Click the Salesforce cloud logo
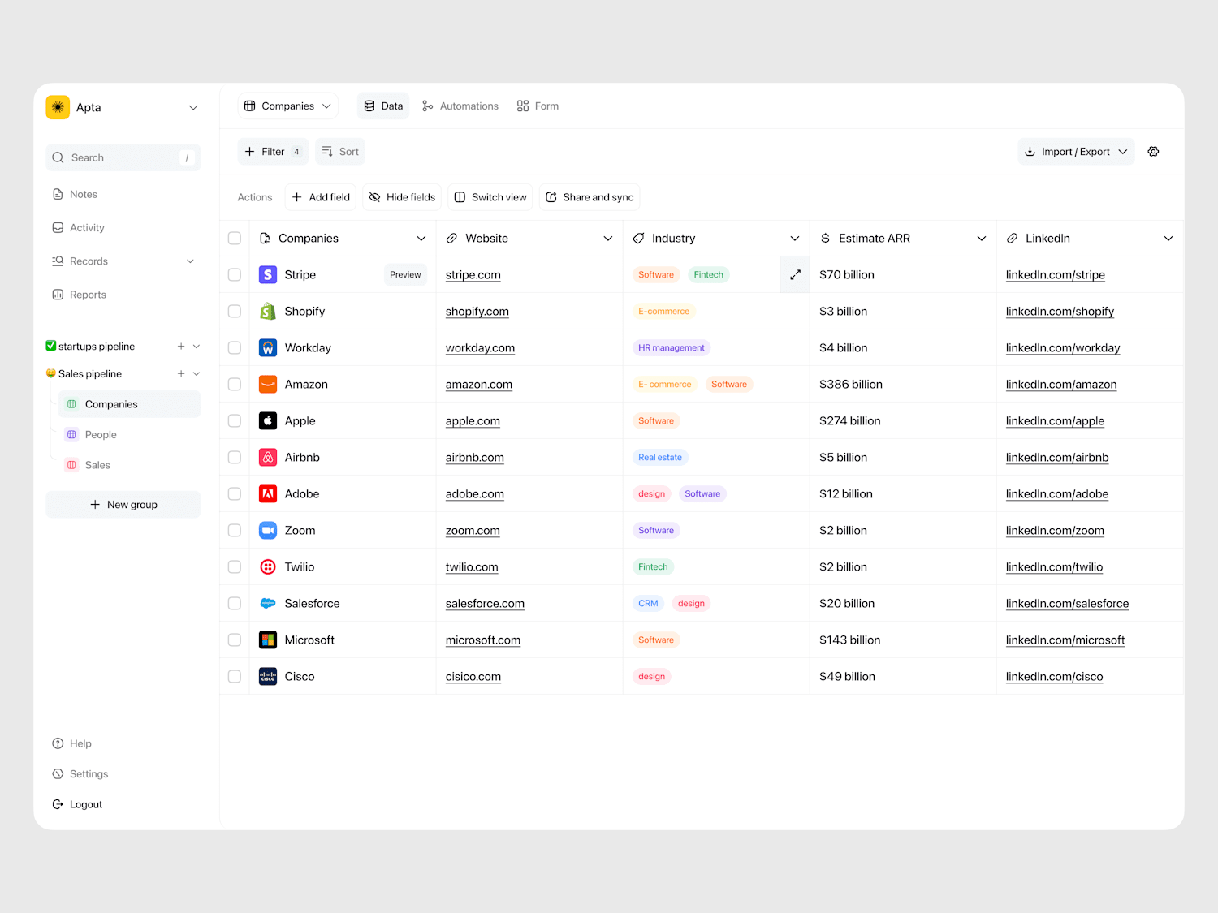The height and width of the screenshot is (913, 1218). (268, 604)
